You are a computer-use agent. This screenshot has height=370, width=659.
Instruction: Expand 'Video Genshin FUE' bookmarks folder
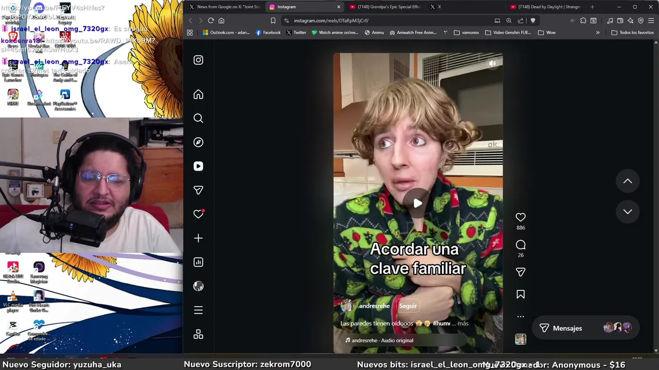coord(508,32)
